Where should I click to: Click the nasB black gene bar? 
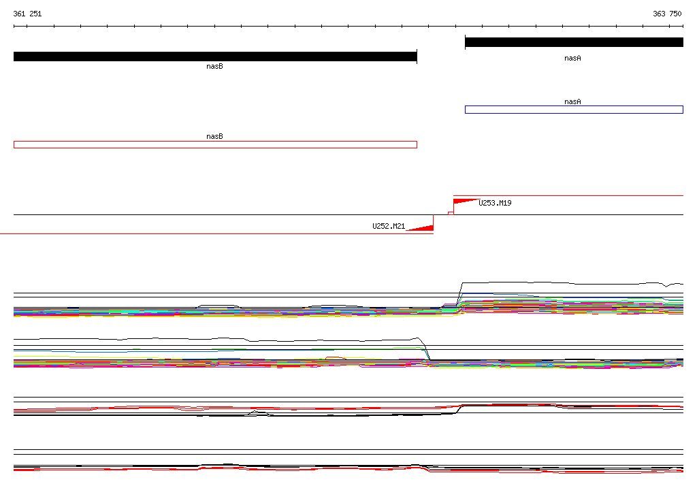click(x=215, y=56)
